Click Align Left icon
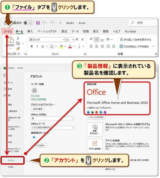This screenshot has height=178, width=160. tap(91, 46)
